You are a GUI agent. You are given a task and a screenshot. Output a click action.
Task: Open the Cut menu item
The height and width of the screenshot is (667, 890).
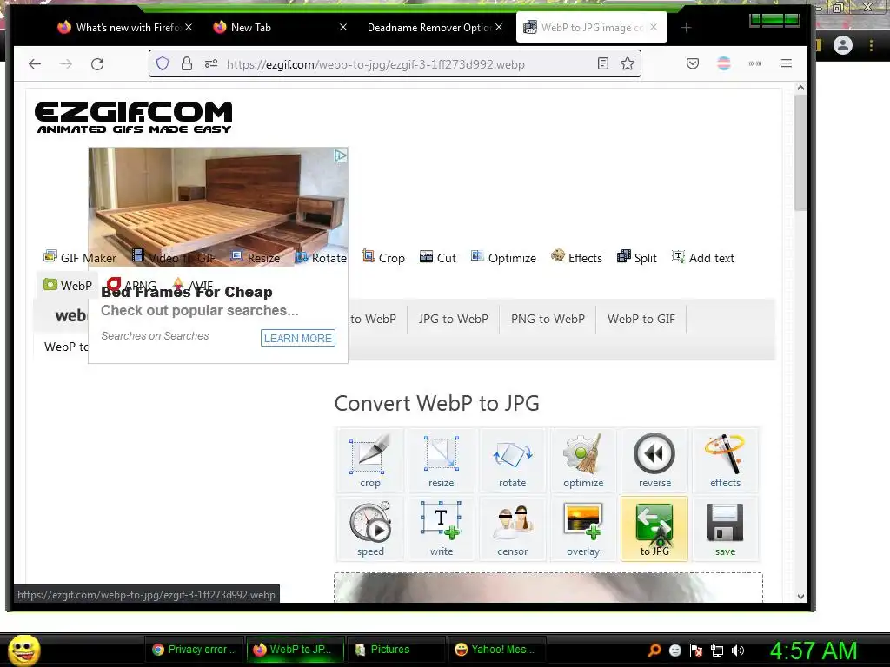tap(438, 257)
